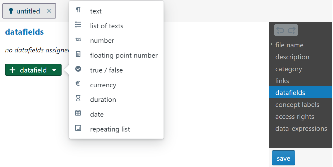Viewport: 333px width, 167px height.
Task: Click the checkmark circle icon for true / false
Action: click(x=78, y=69)
